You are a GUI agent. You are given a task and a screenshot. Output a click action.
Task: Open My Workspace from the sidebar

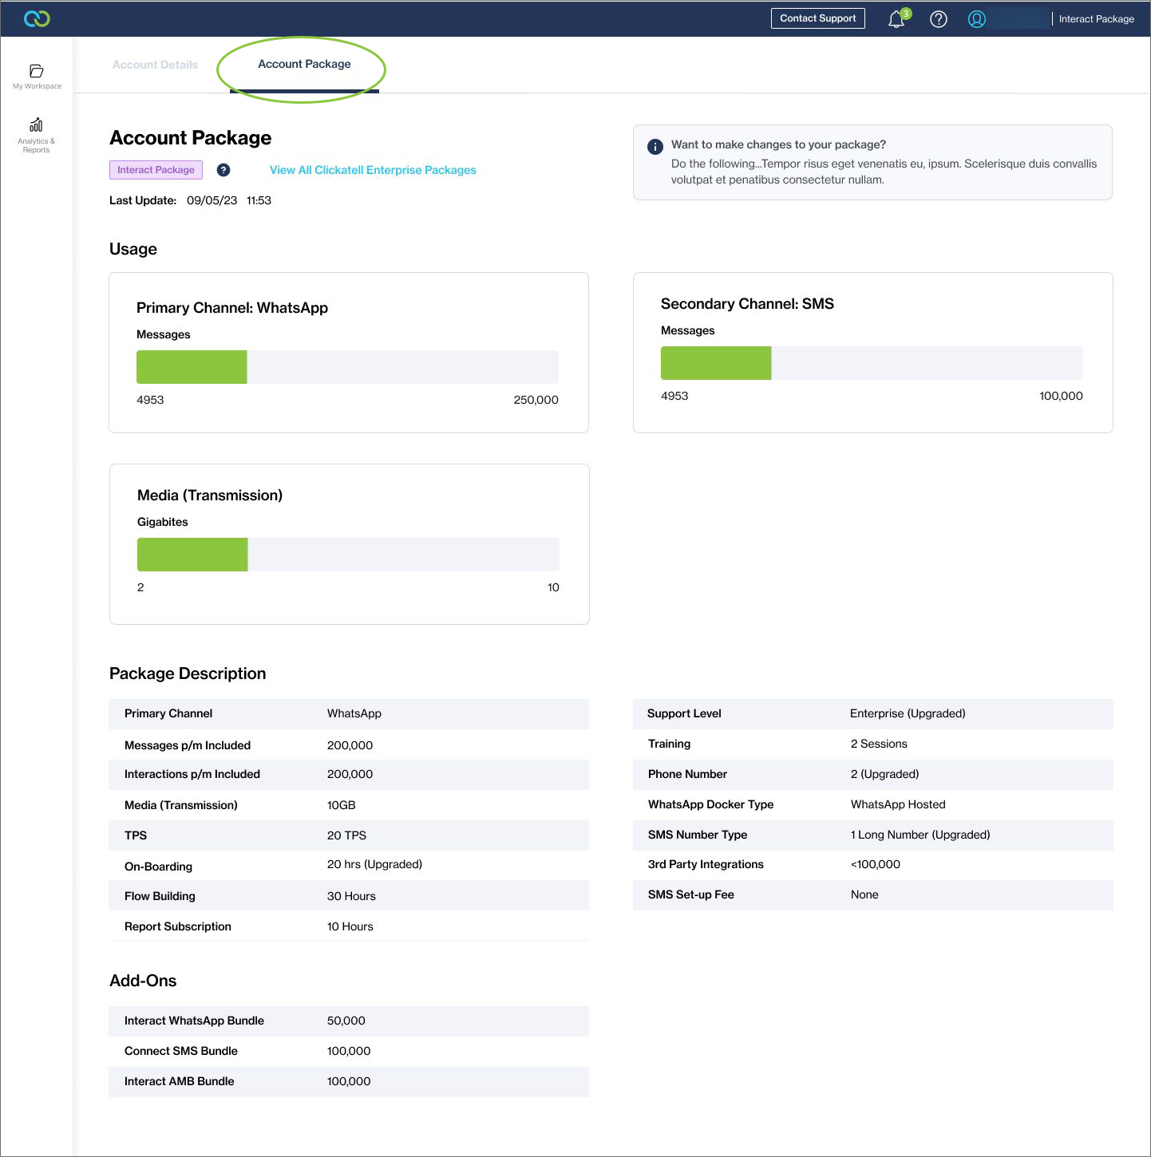point(37,77)
